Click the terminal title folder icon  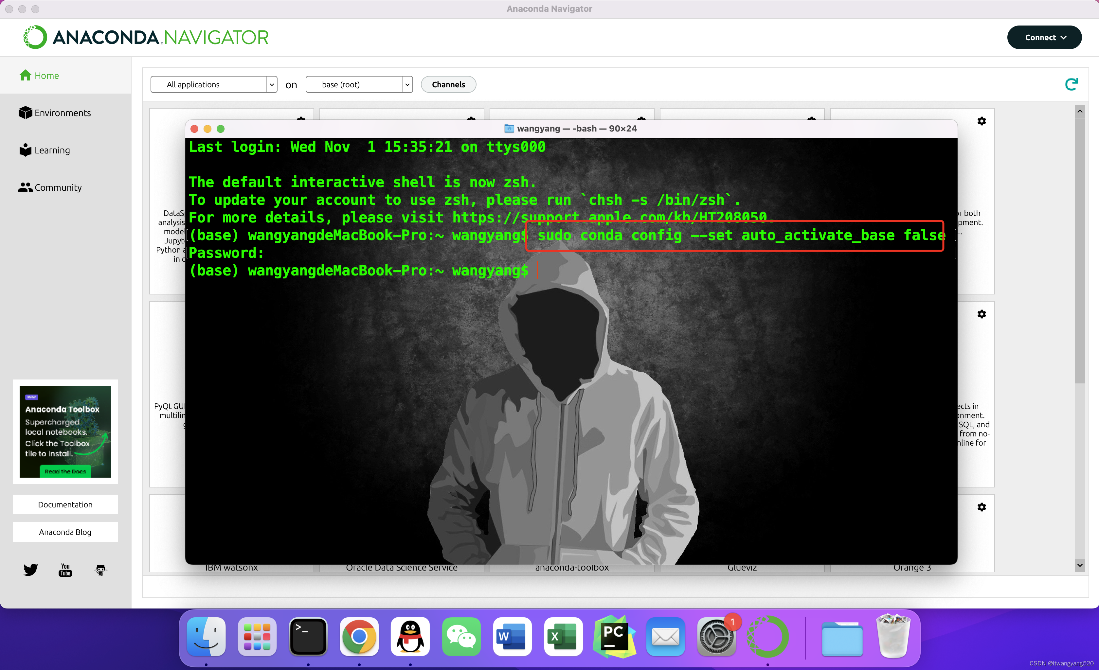tap(509, 128)
